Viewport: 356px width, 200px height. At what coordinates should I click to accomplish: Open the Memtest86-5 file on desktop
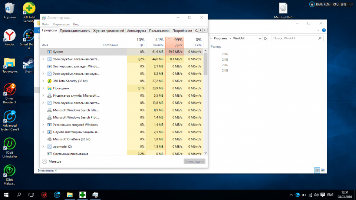(283, 9)
